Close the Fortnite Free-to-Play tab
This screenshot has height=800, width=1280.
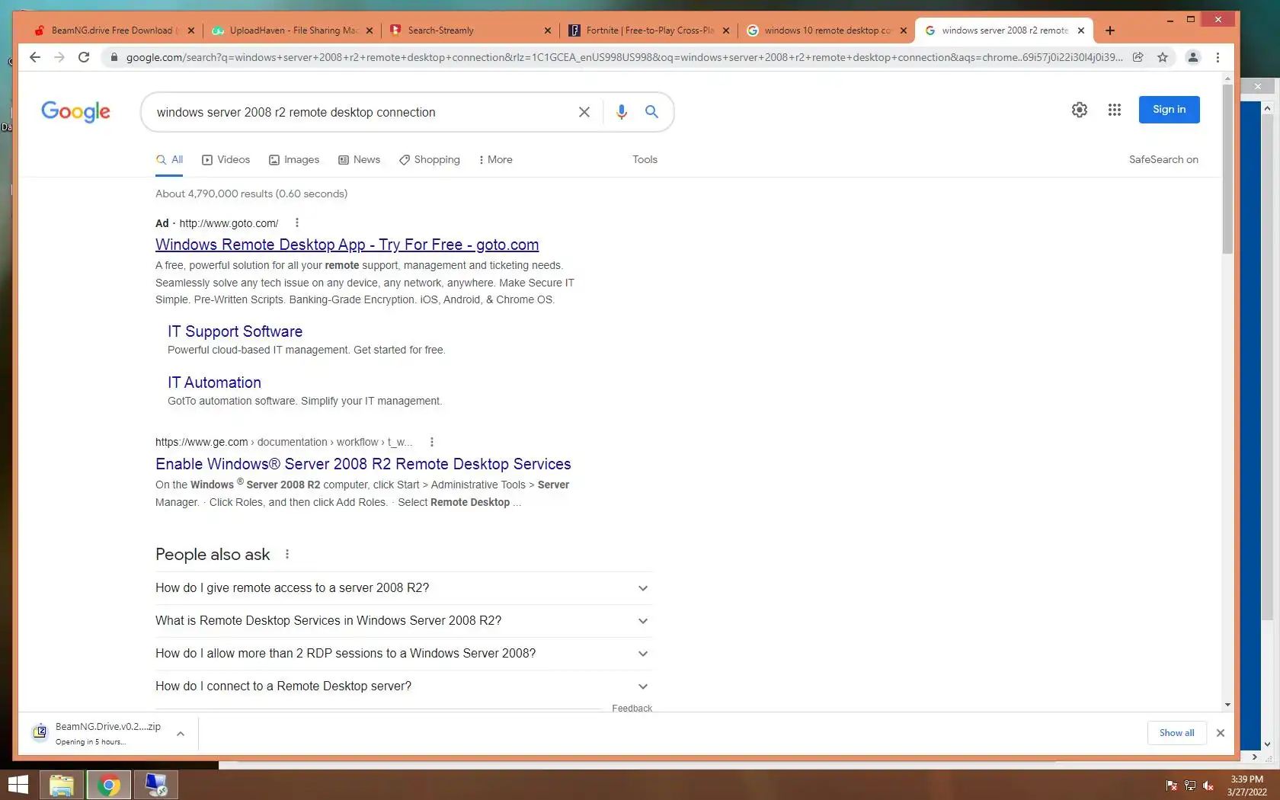click(x=726, y=30)
